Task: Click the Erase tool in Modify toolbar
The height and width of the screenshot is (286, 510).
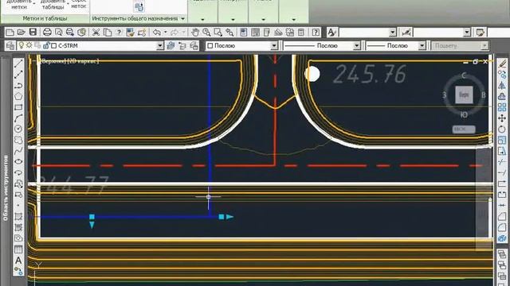Action: click(x=502, y=64)
